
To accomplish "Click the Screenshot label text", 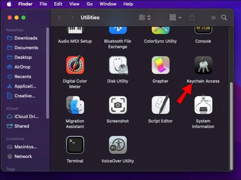I will coord(118,121).
